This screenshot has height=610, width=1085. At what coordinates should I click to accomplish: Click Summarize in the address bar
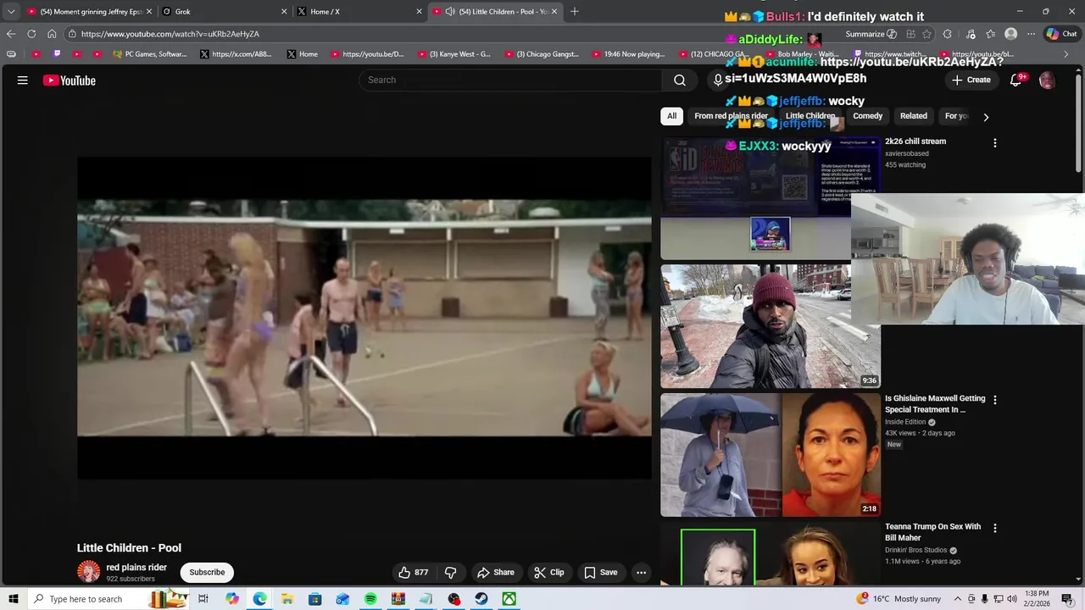[x=871, y=34]
